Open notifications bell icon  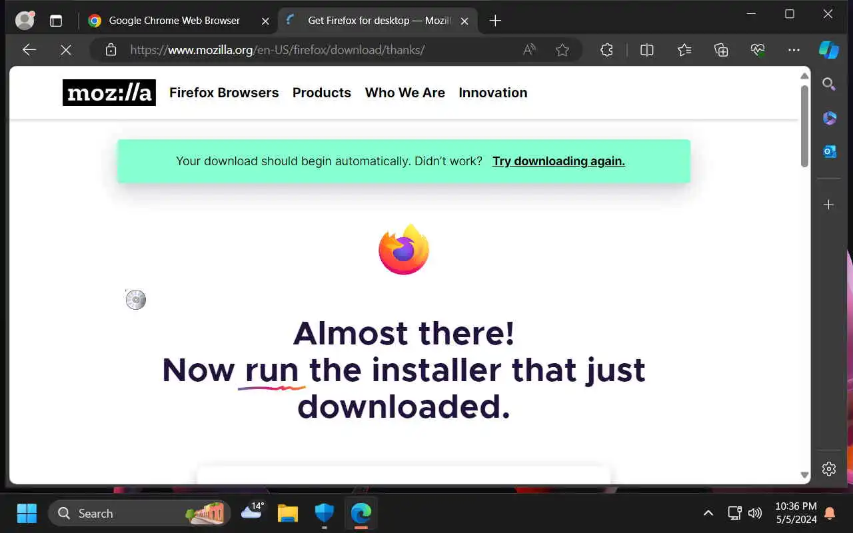pyautogui.click(x=830, y=513)
